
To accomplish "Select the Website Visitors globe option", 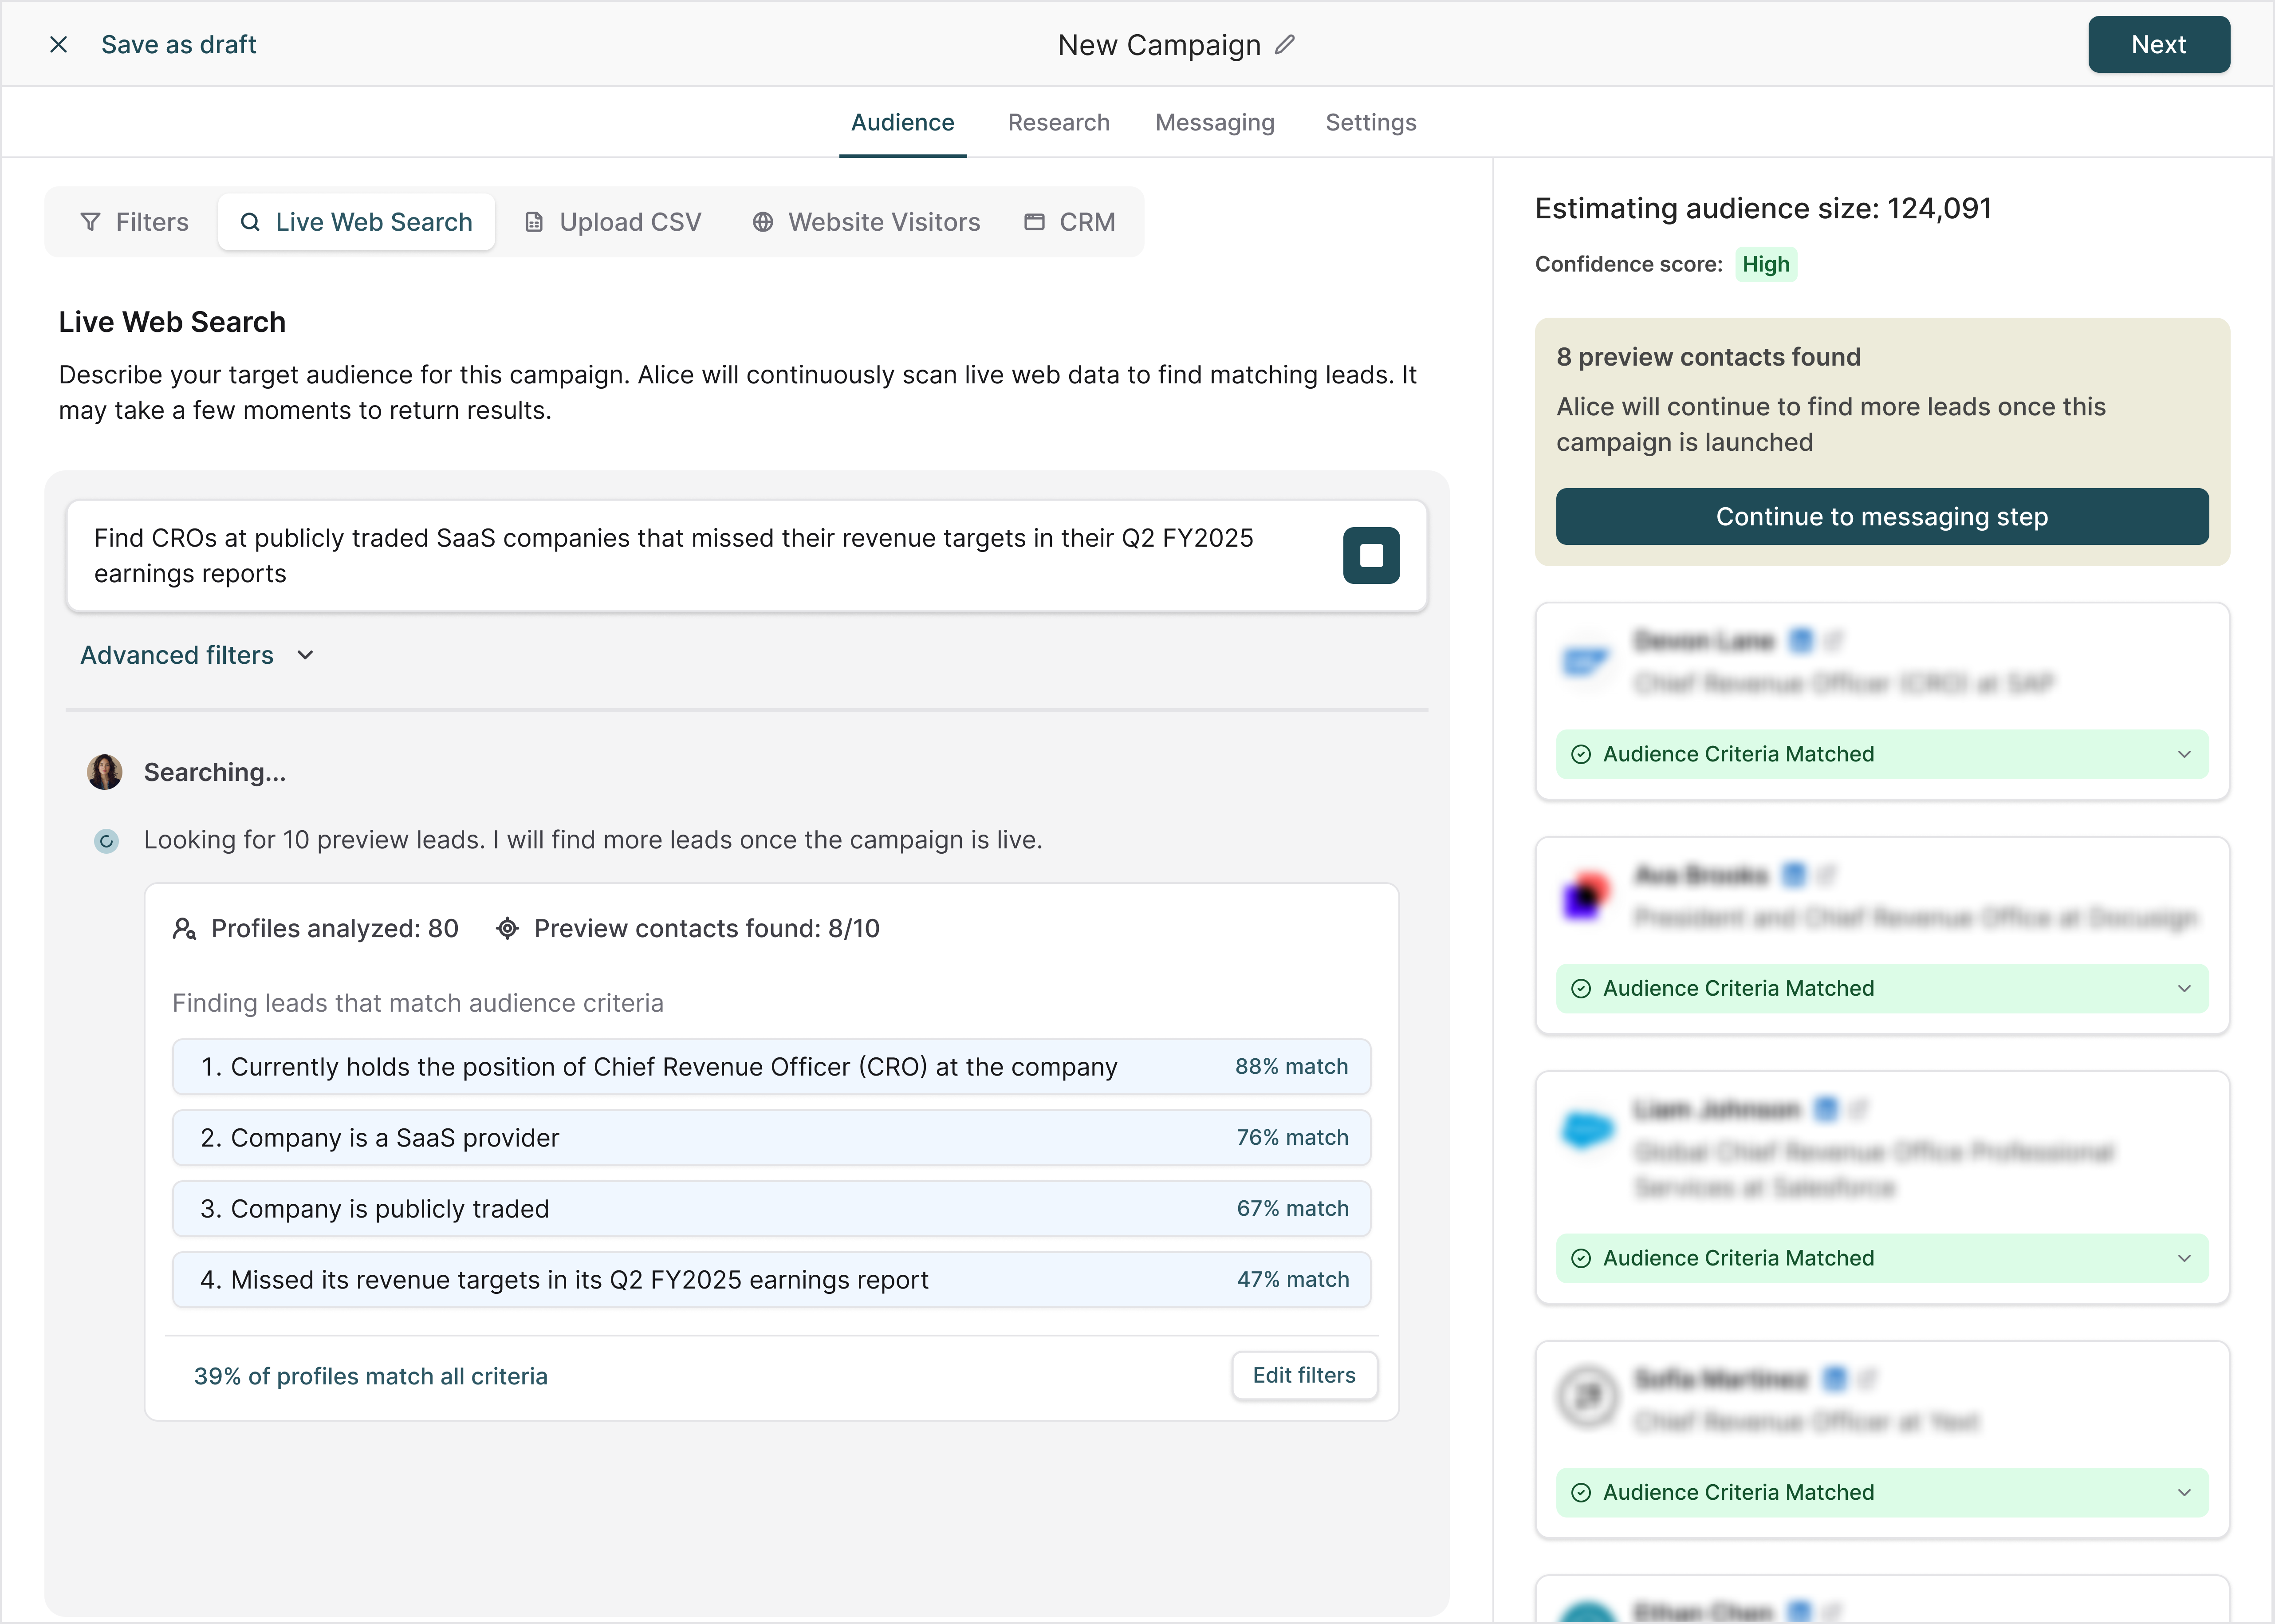I will 866,222.
